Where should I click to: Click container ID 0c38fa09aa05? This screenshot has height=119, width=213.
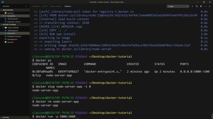(x=43, y=72)
